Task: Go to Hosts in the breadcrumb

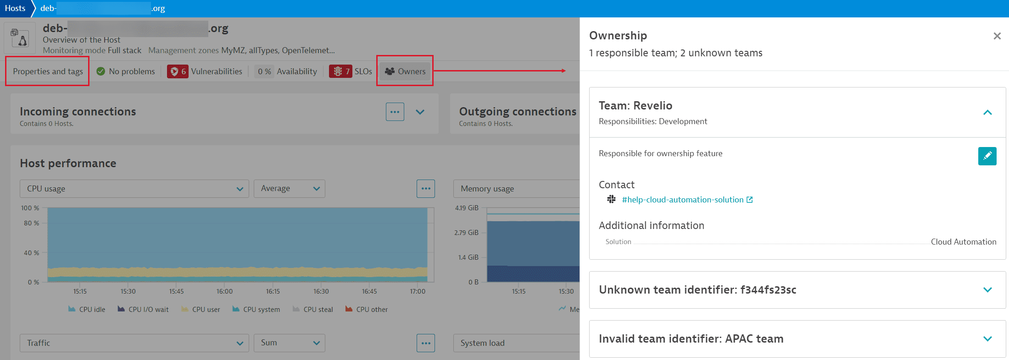Action: click(15, 8)
